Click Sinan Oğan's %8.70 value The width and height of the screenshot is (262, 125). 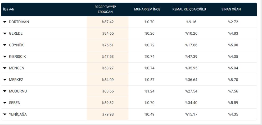coord(233,80)
